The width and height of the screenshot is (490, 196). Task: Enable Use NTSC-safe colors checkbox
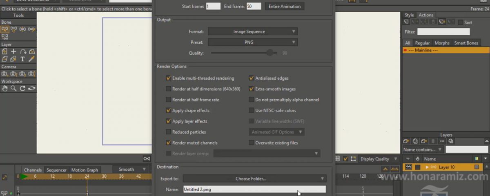pos(252,110)
